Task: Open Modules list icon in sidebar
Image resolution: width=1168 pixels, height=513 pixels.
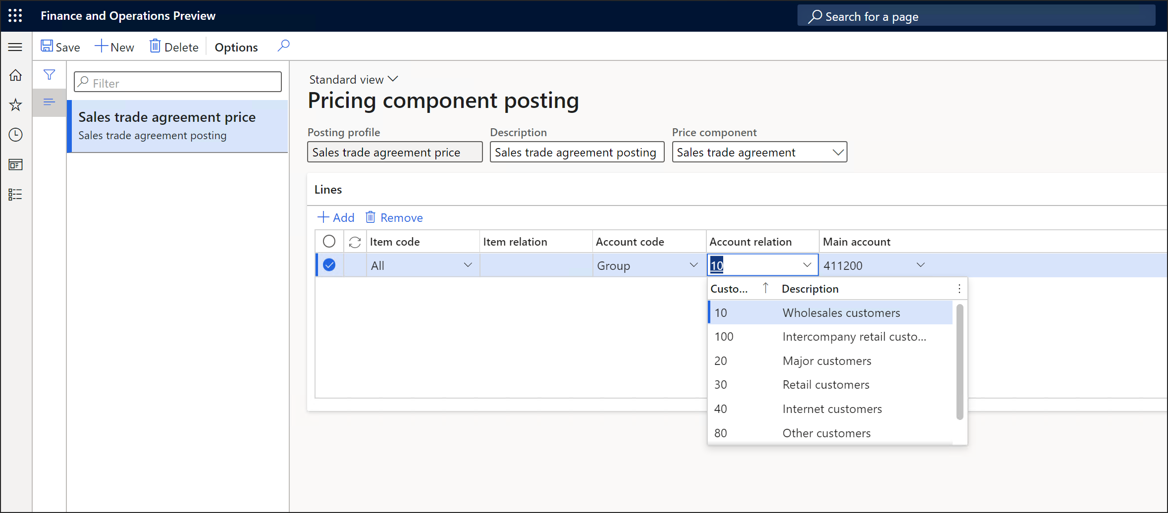Action: click(x=15, y=195)
